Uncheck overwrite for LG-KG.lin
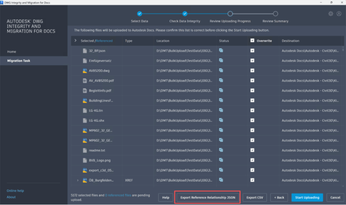The height and width of the screenshot is (205, 346). coord(252,110)
